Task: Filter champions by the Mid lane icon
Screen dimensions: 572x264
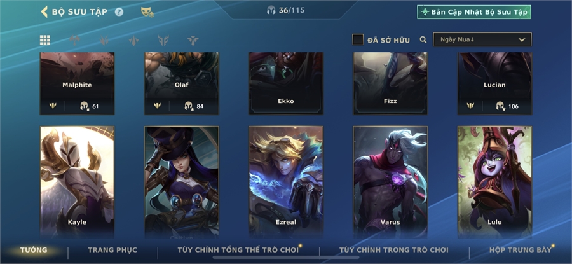Action: tap(134, 40)
